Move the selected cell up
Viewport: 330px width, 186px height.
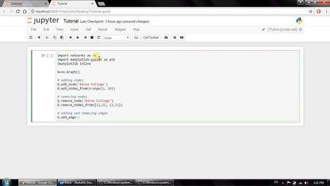(x=71, y=38)
